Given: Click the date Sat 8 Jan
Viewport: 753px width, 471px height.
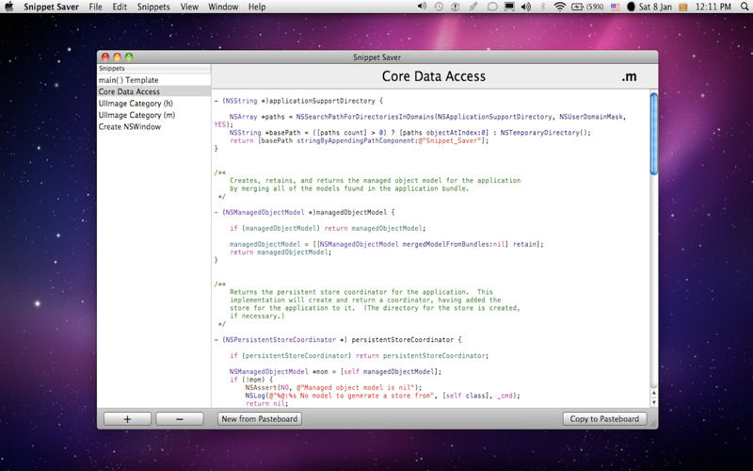Looking at the screenshot, I should click(x=655, y=7).
